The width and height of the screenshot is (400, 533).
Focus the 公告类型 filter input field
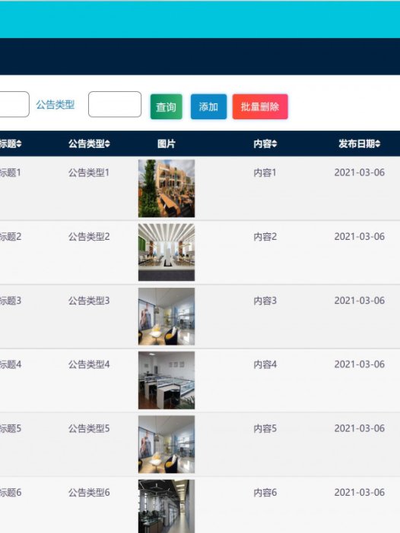pos(115,104)
